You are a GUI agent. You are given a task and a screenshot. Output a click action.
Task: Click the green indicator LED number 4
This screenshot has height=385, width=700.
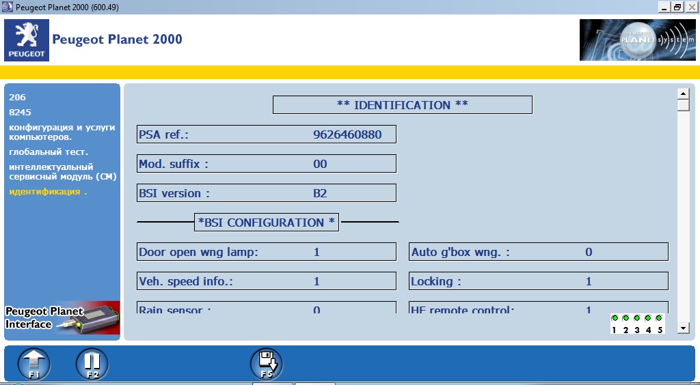tap(648, 318)
